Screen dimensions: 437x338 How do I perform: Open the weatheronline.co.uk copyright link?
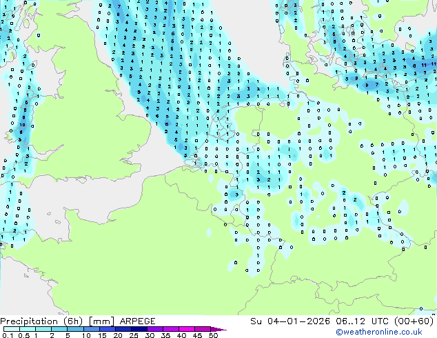coord(379,332)
